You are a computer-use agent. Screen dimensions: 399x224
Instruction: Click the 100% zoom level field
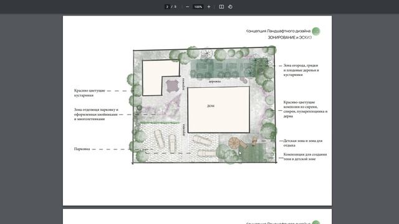(x=198, y=7)
